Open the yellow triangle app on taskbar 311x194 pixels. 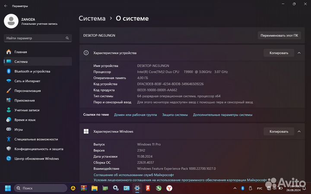click(73, 188)
